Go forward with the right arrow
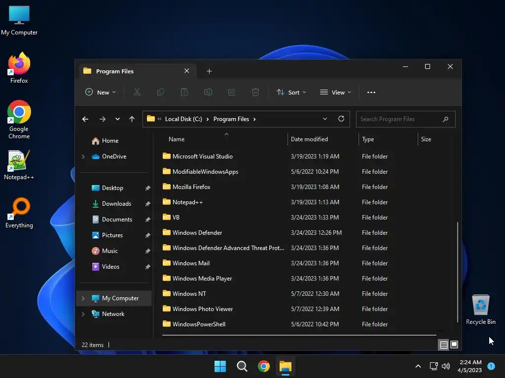The height and width of the screenshot is (378, 505). 103,119
